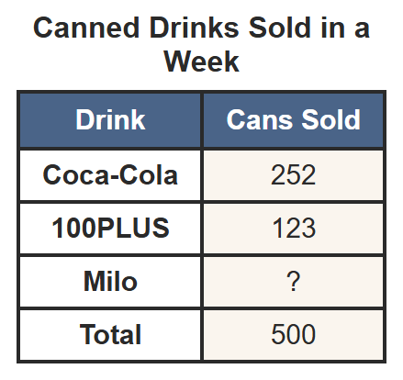Click the word Week in the title
This screenshot has width=403, height=380.
point(201,61)
